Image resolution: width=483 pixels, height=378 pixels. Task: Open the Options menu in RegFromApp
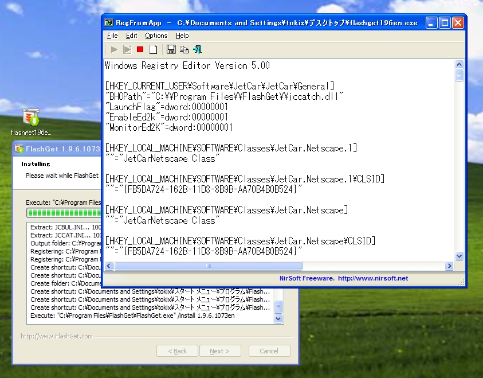156,36
